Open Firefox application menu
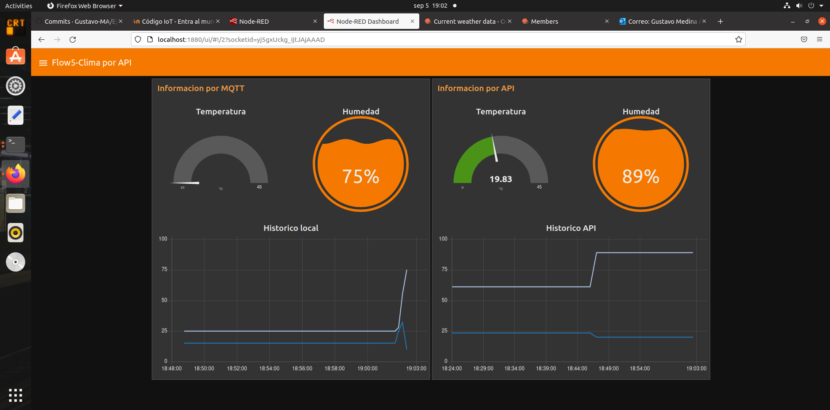This screenshot has height=410, width=830. coord(820,40)
